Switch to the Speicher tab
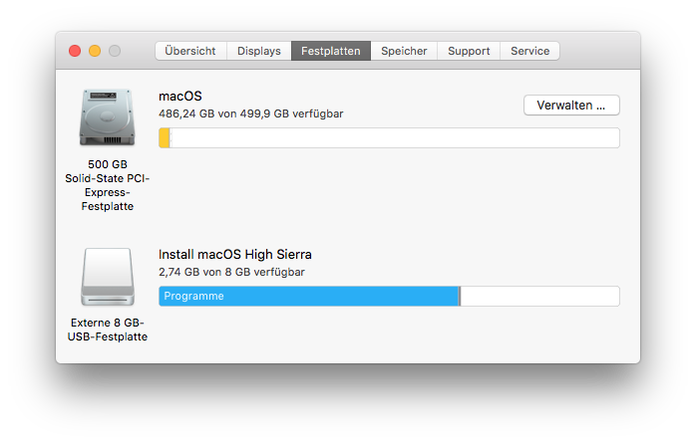The width and height of the screenshot is (696, 443). [404, 51]
